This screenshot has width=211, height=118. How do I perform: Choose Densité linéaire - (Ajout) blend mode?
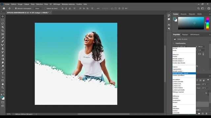click(184, 73)
